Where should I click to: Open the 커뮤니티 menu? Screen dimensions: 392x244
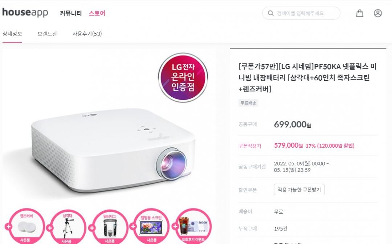(71, 13)
